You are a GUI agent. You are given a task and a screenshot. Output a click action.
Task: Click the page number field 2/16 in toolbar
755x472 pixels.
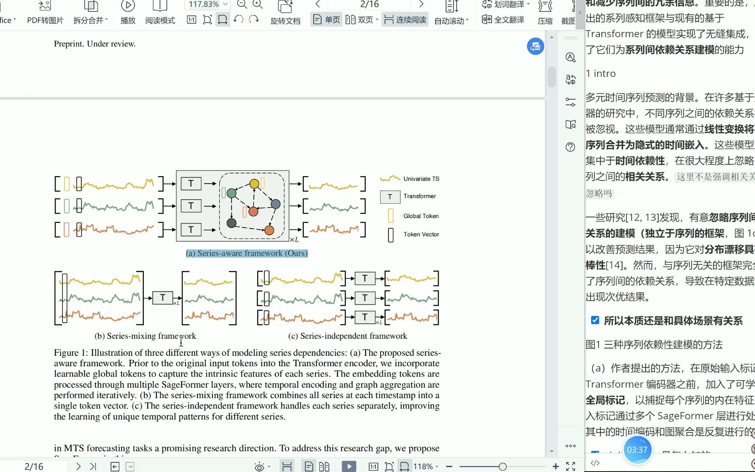pyautogui.click(x=370, y=4)
